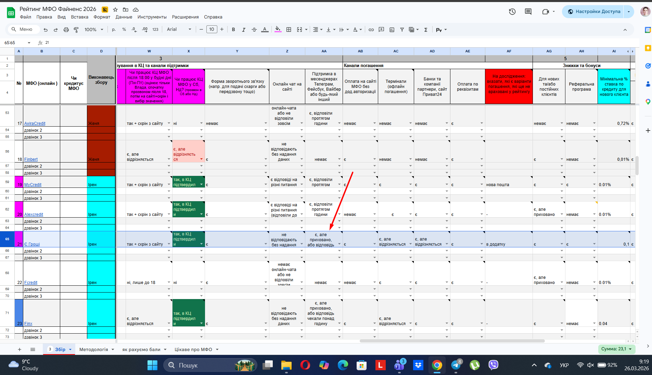Click the Undo icon in toolbar

click(46, 30)
